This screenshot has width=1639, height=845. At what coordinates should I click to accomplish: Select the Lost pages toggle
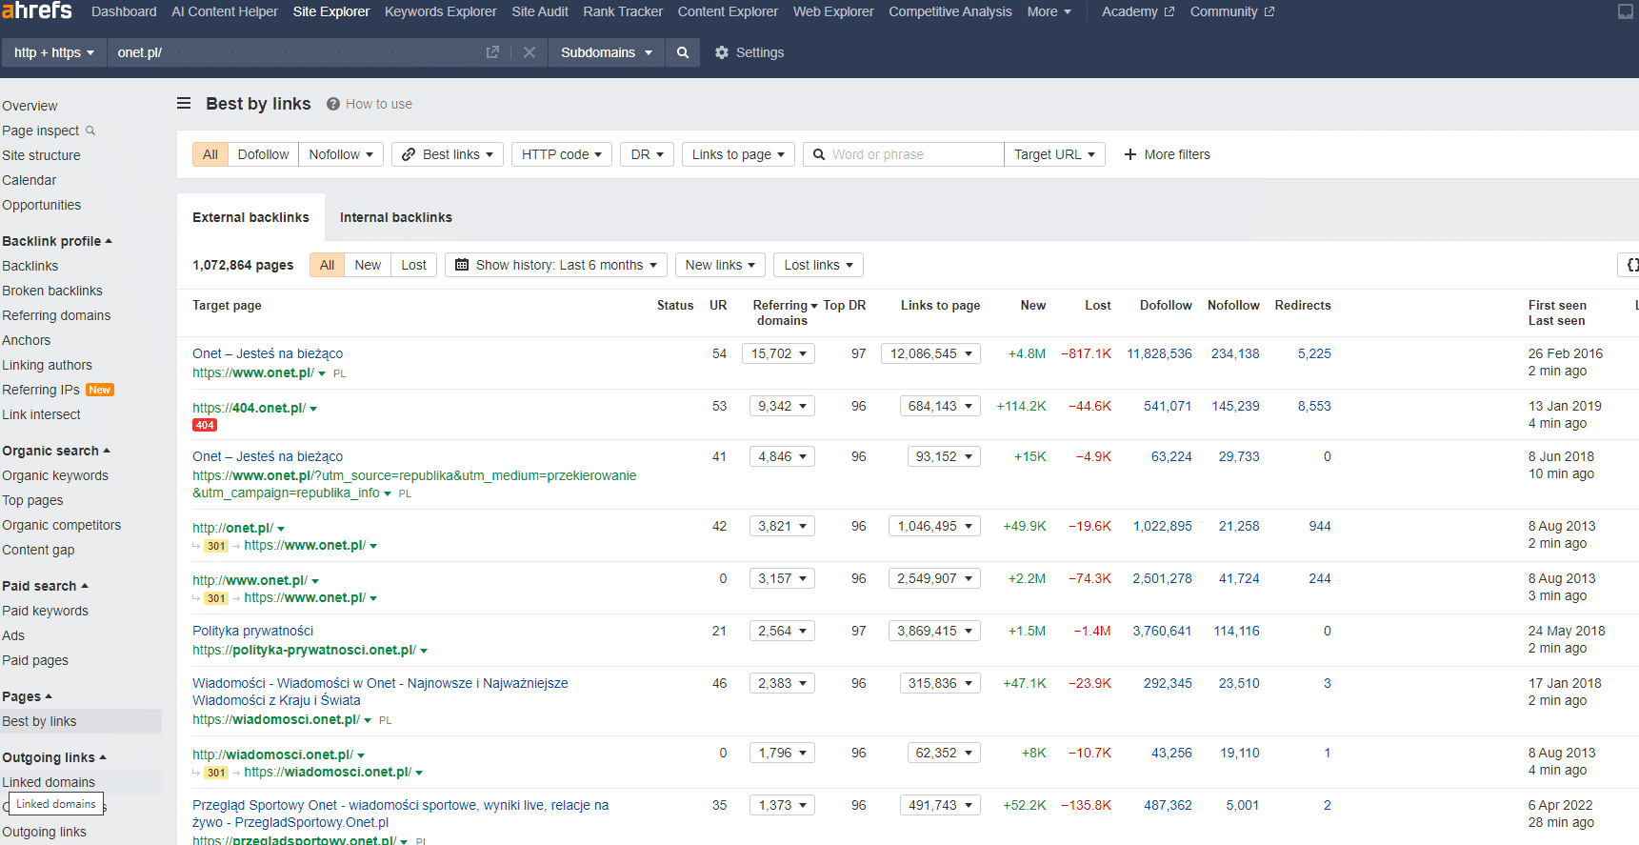(x=414, y=265)
